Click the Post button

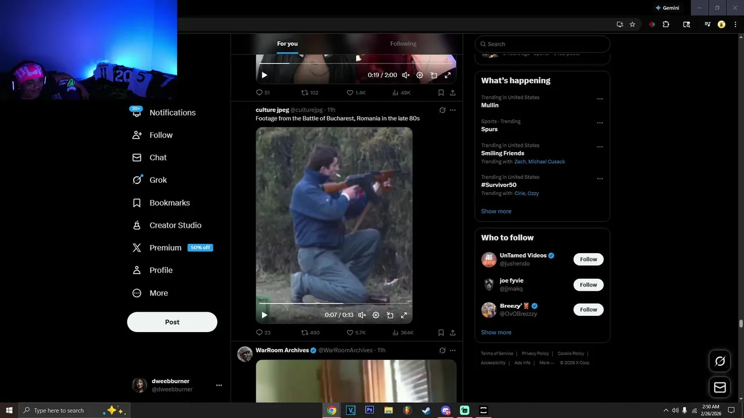coord(172,322)
